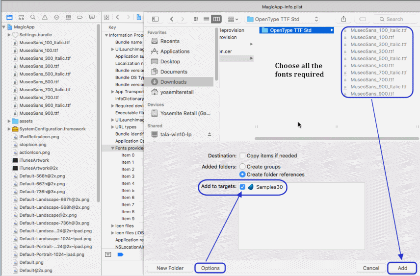This screenshot has width=420, height=276.
Task: Expand the URL types row
Action: [x=113, y=127]
